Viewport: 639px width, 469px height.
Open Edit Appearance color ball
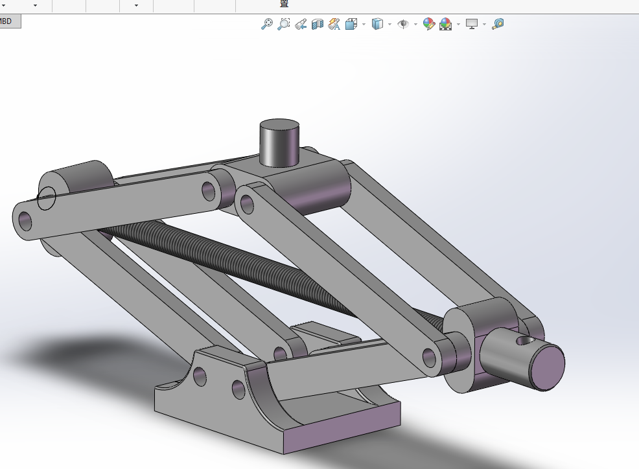tap(428, 25)
